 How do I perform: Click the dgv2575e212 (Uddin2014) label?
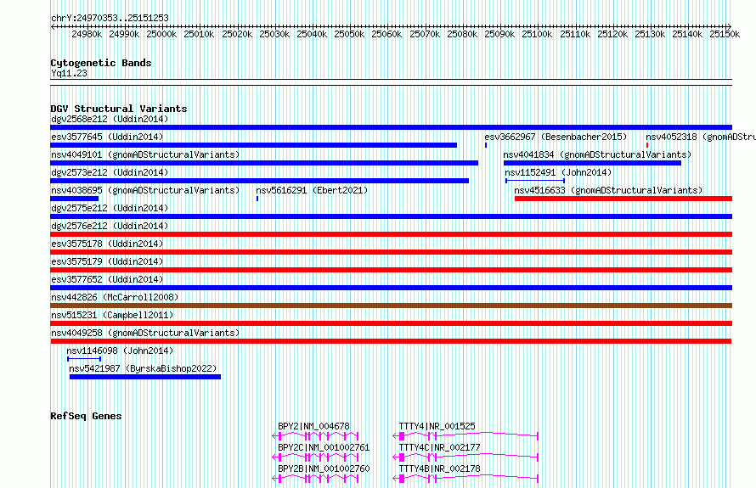110,208
